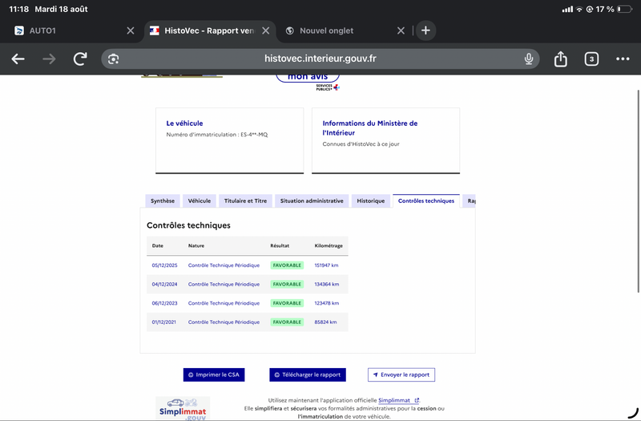Open the share sheet icon
Image resolution: width=641 pixels, height=421 pixels.
tap(560, 59)
